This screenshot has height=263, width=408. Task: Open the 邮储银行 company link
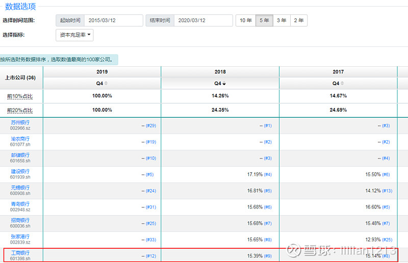(x=20, y=155)
